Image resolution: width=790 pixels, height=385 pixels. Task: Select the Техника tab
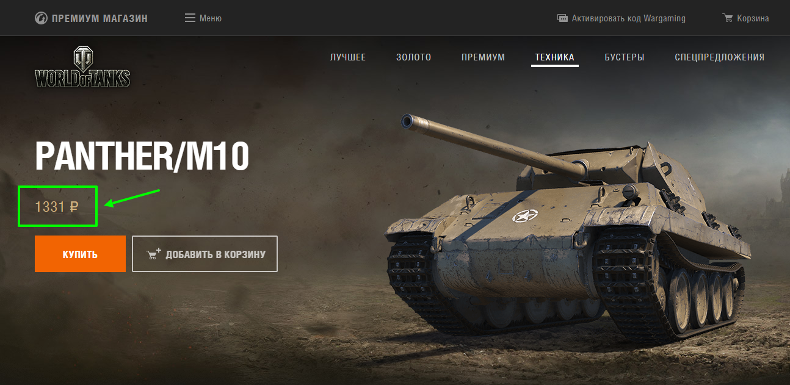click(x=555, y=57)
